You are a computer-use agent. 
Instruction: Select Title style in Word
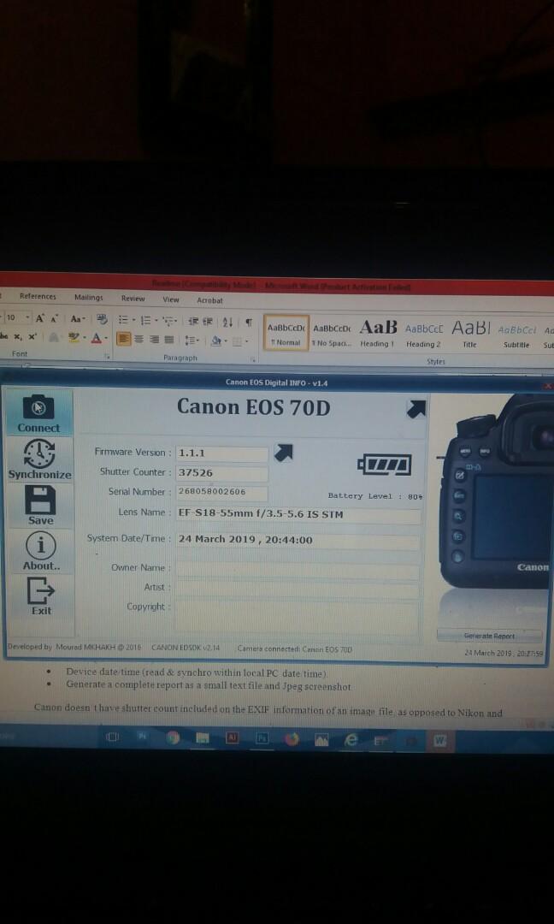tap(470, 335)
